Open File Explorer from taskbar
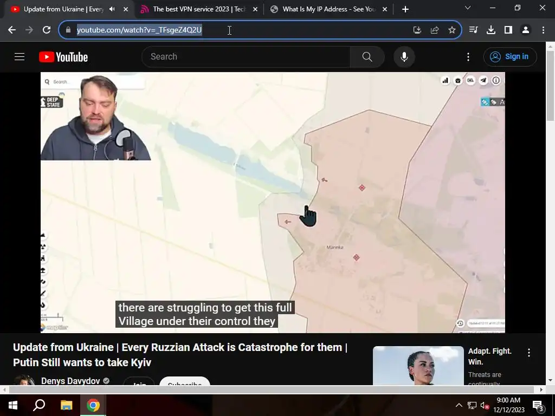The width and height of the screenshot is (555, 416). click(x=66, y=405)
